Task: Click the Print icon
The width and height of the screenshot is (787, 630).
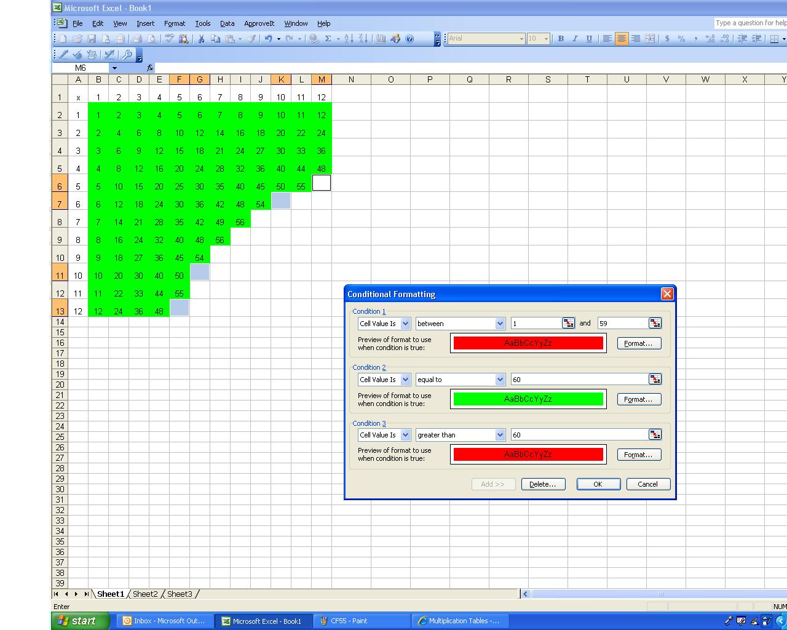Action: coord(138,39)
